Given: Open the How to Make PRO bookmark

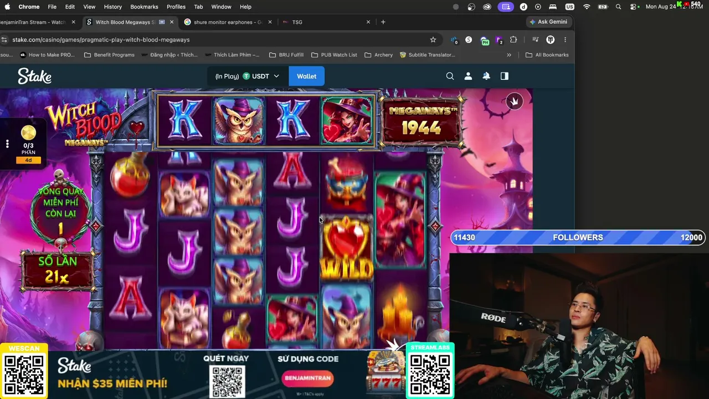Looking at the screenshot, I should (x=47, y=55).
